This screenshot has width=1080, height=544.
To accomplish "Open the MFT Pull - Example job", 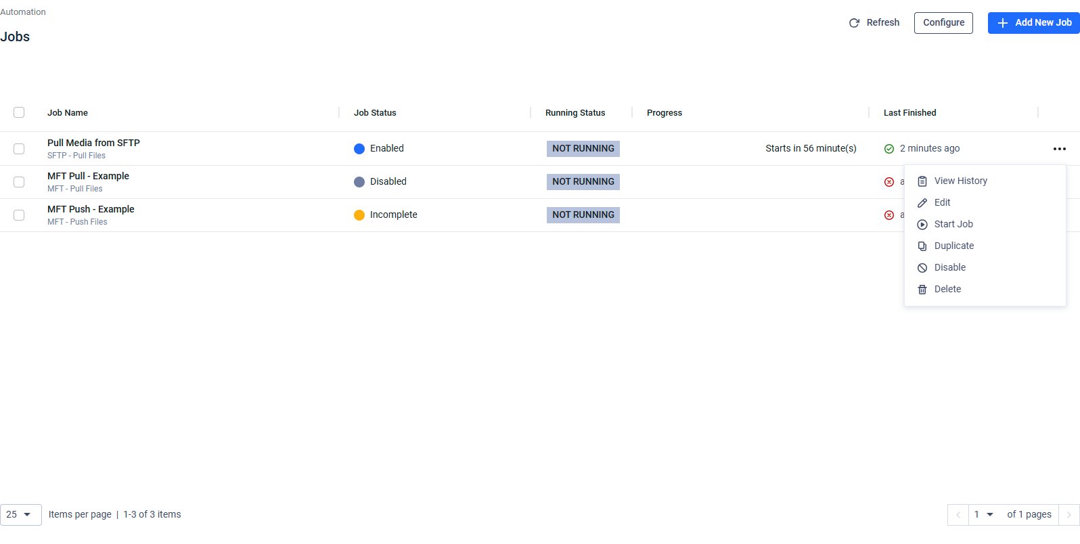I will [x=88, y=177].
